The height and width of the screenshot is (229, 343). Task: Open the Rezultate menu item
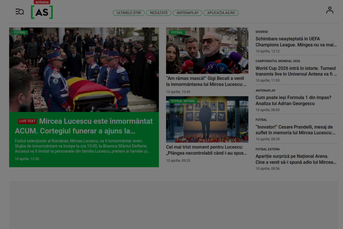click(x=159, y=13)
